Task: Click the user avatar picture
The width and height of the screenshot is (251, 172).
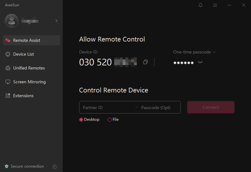Action: pyautogui.click(x=12, y=21)
